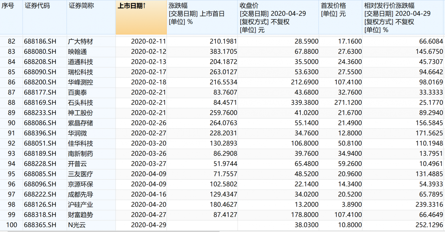Select the 涨跌幅 上市首日 column header
This screenshot has height=232, width=445.
coord(202,17)
